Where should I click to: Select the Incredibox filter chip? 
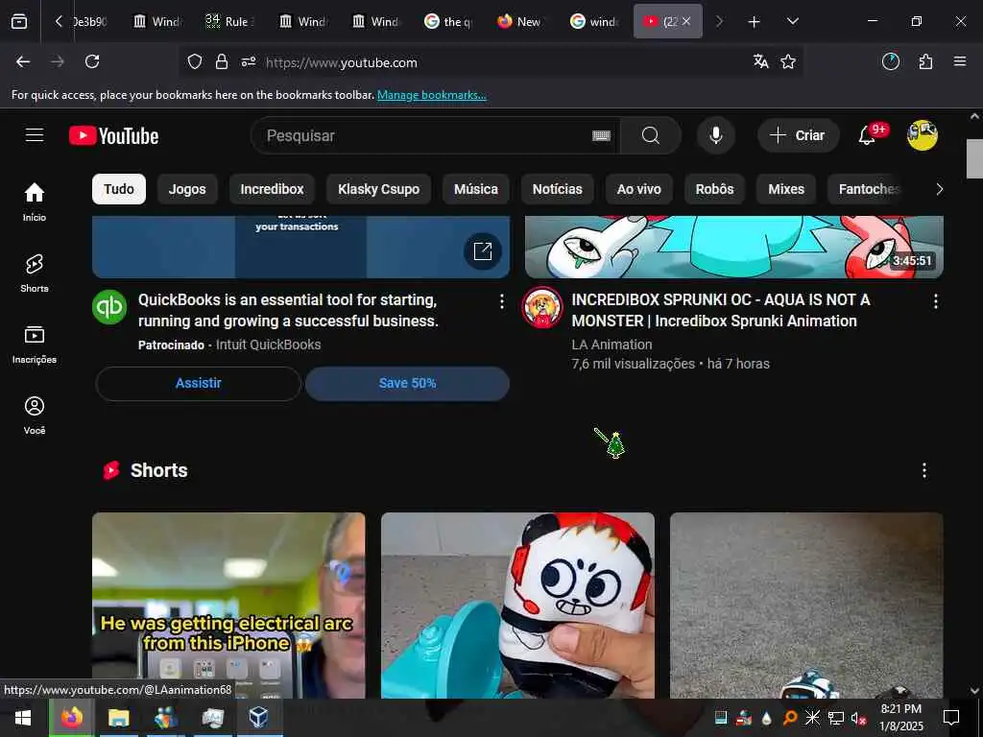[272, 189]
